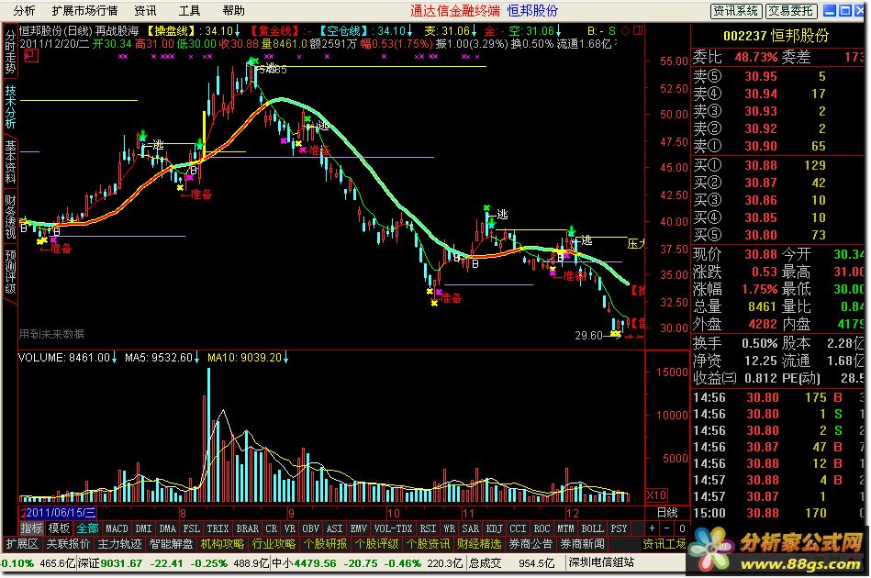
Task: Open the 分析 menu
Action: [x=24, y=10]
